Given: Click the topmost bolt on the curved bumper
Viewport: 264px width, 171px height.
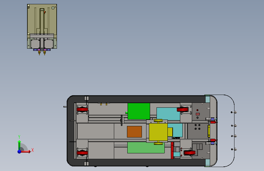Looking at the screenshot, I should point(234,112).
